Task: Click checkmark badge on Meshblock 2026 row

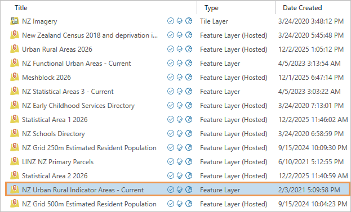Action: [171, 77]
